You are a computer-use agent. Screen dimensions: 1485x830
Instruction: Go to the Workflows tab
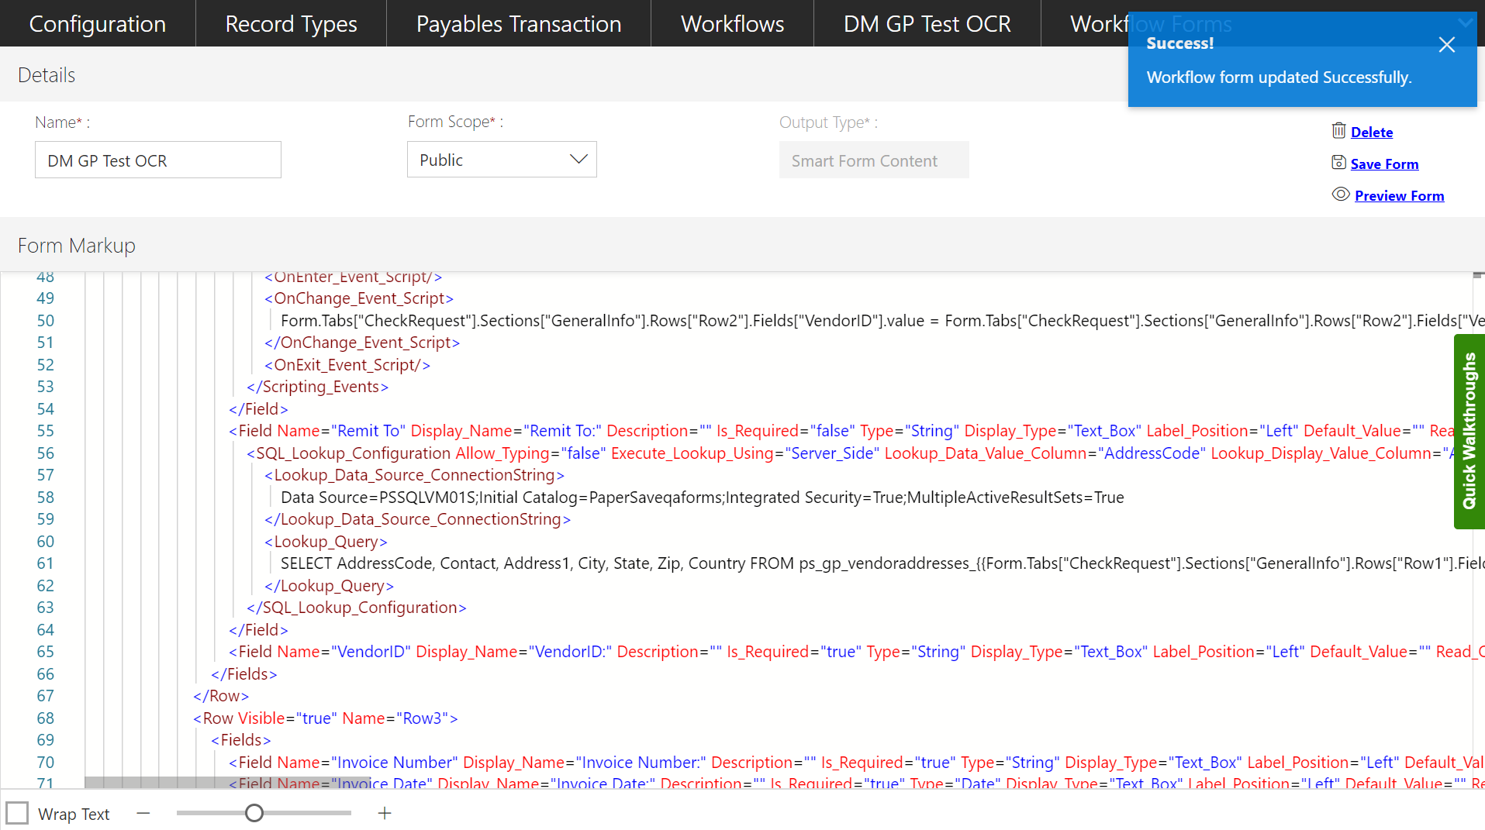pyautogui.click(x=732, y=23)
